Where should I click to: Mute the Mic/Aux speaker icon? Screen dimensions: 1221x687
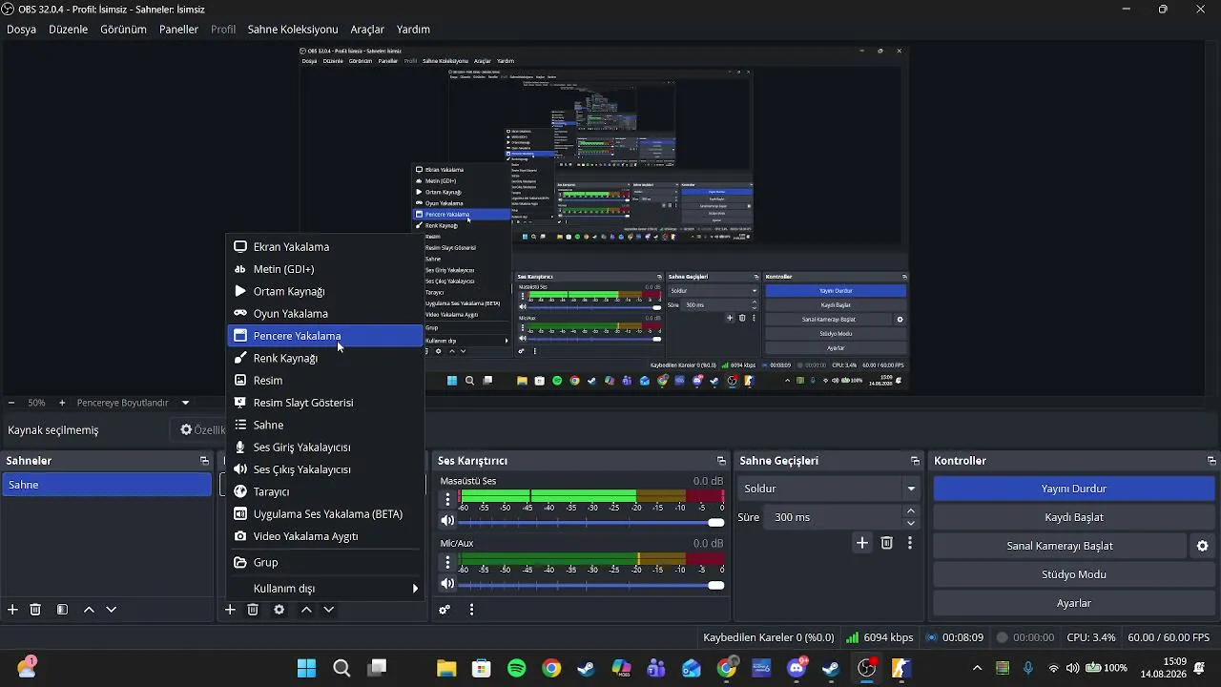447,583
